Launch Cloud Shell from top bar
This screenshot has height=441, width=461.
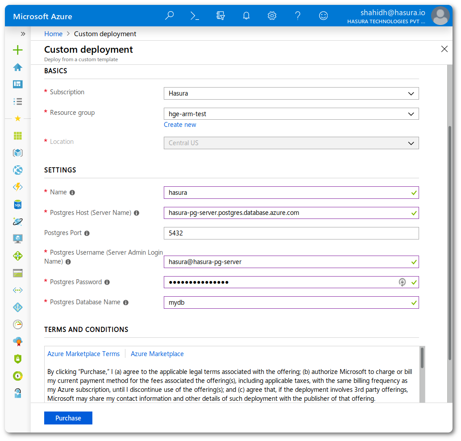(x=195, y=15)
